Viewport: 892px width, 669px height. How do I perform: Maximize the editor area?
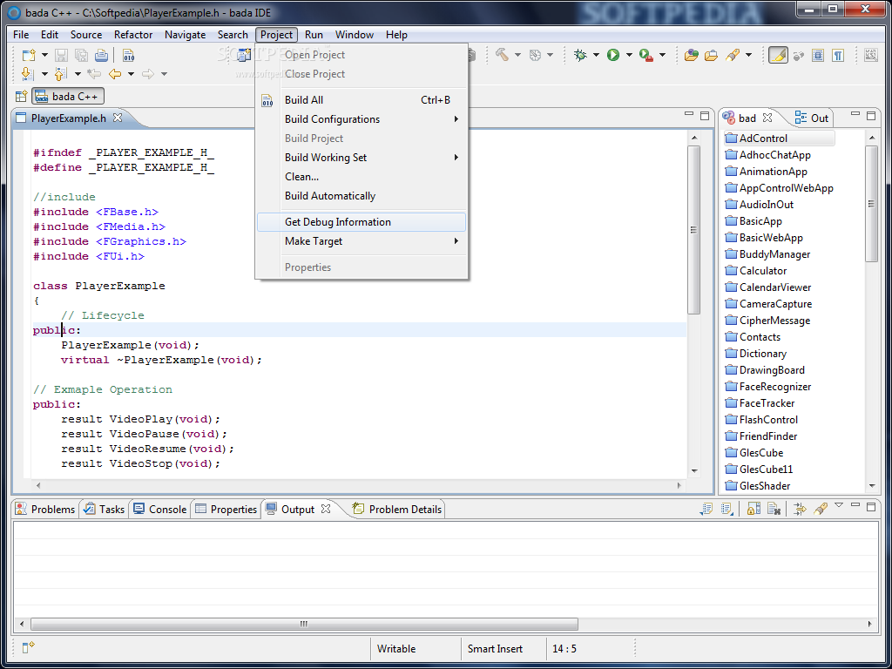705,116
